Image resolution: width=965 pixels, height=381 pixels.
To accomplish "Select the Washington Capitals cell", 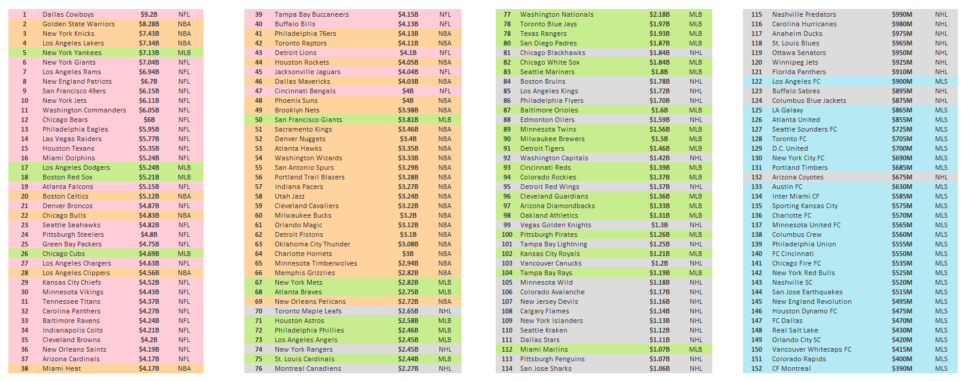I will tap(554, 158).
